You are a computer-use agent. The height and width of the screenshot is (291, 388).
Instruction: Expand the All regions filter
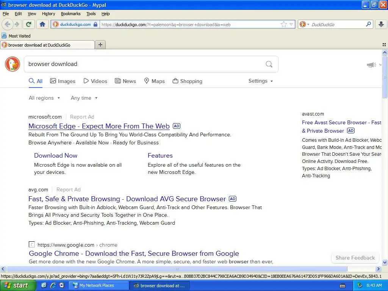pyautogui.click(x=45, y=98)
